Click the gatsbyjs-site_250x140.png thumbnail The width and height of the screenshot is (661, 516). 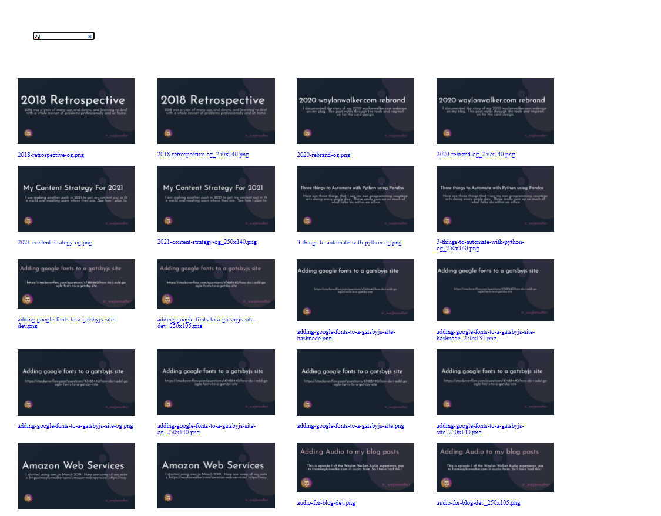(495, 382)
